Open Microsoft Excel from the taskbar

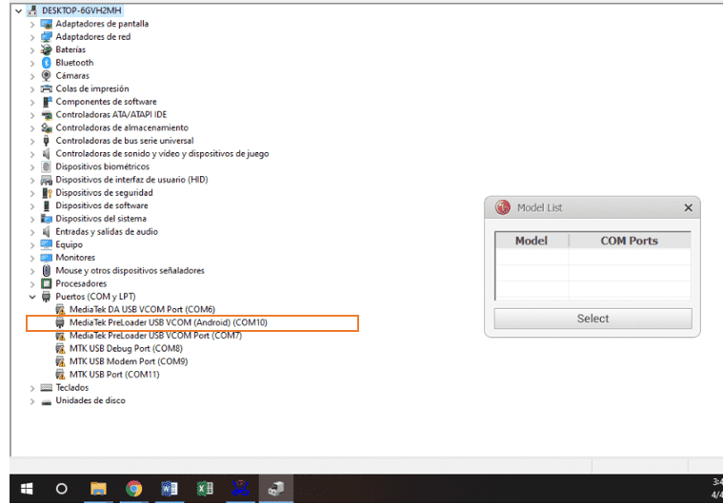205,489
